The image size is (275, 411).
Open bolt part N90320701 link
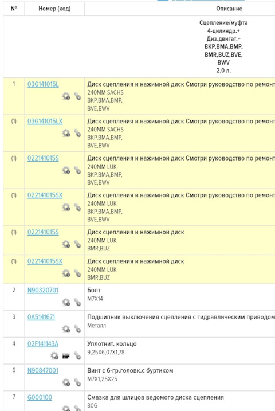pyautogui.click(x=43, y=291)
